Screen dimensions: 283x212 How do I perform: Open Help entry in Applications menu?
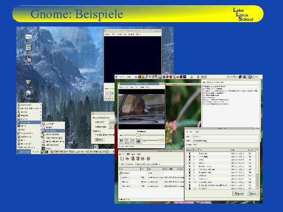tap(29, 140)
